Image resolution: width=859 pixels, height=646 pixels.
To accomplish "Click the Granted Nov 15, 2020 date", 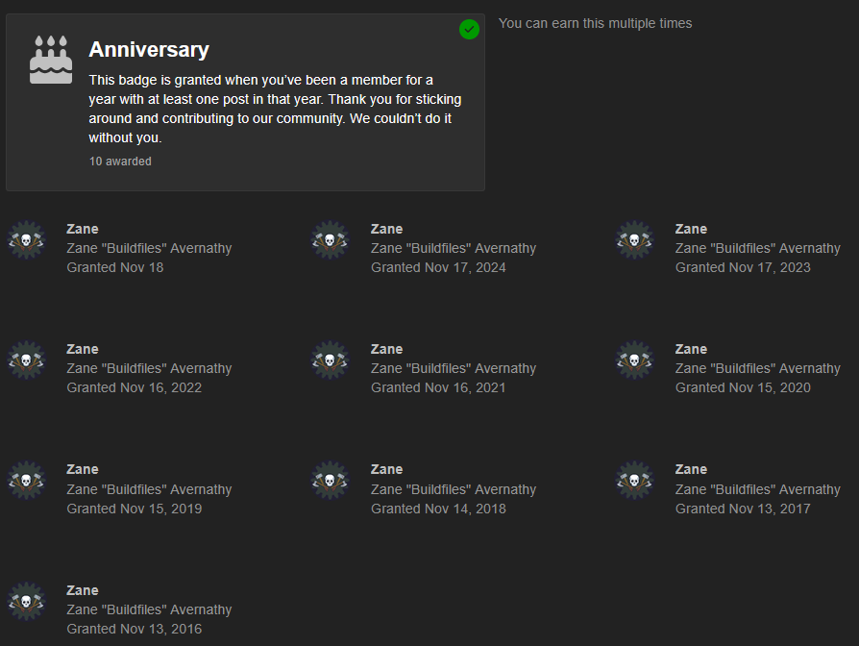I will pyautogui.click(x=743, y=387).
